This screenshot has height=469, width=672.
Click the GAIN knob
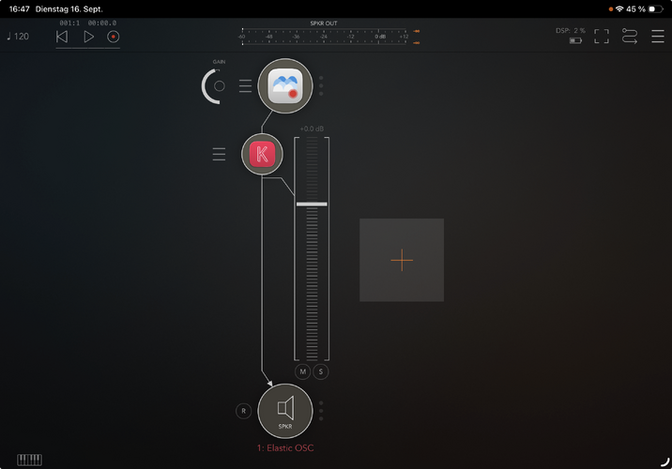tap(215, 86)
